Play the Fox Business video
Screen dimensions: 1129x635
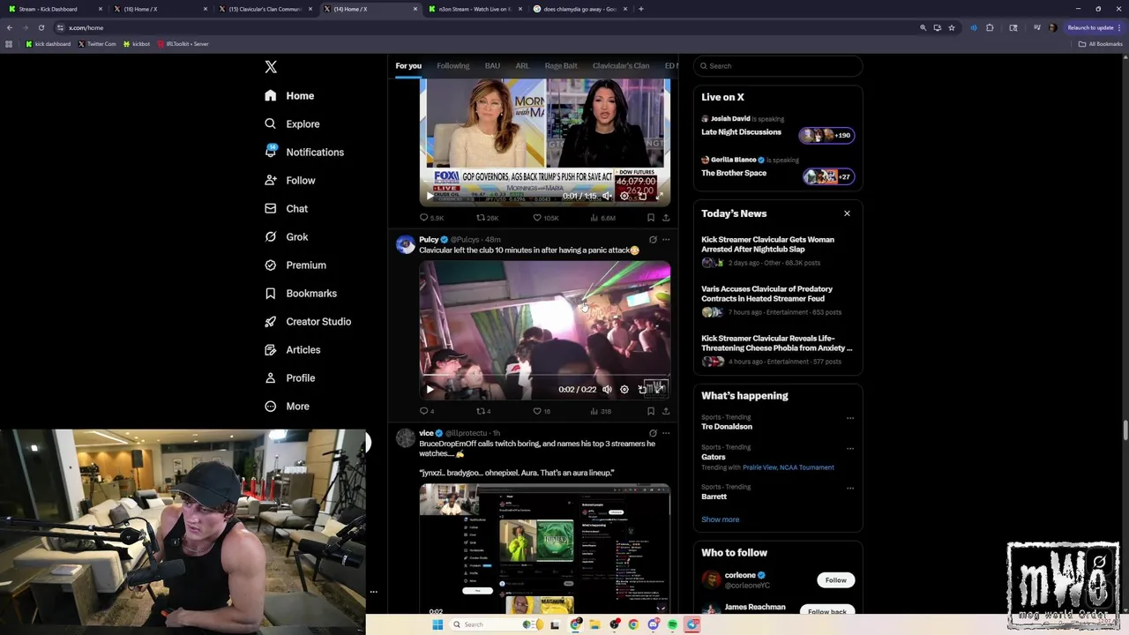click(x=430, y=196)
